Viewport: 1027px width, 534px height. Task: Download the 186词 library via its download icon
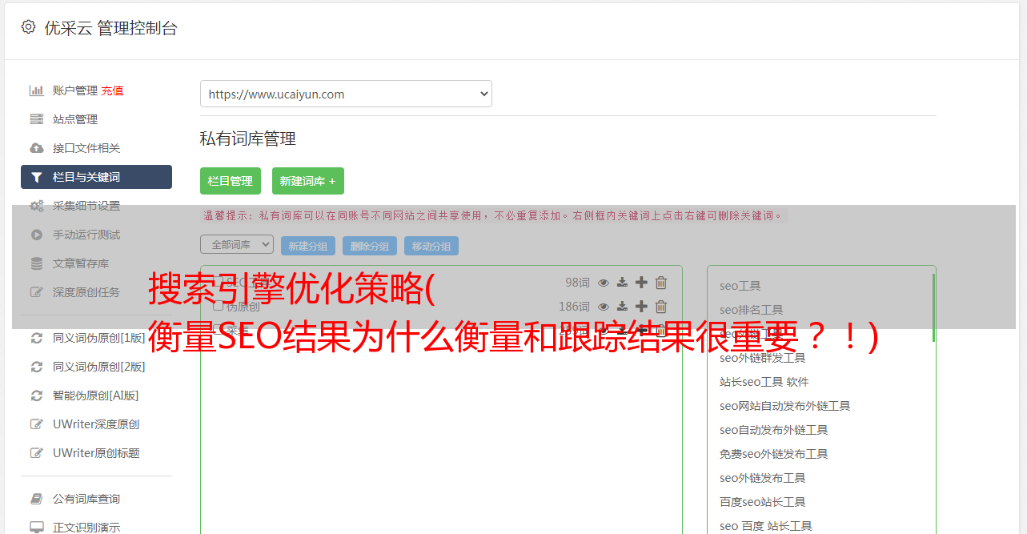622,307
